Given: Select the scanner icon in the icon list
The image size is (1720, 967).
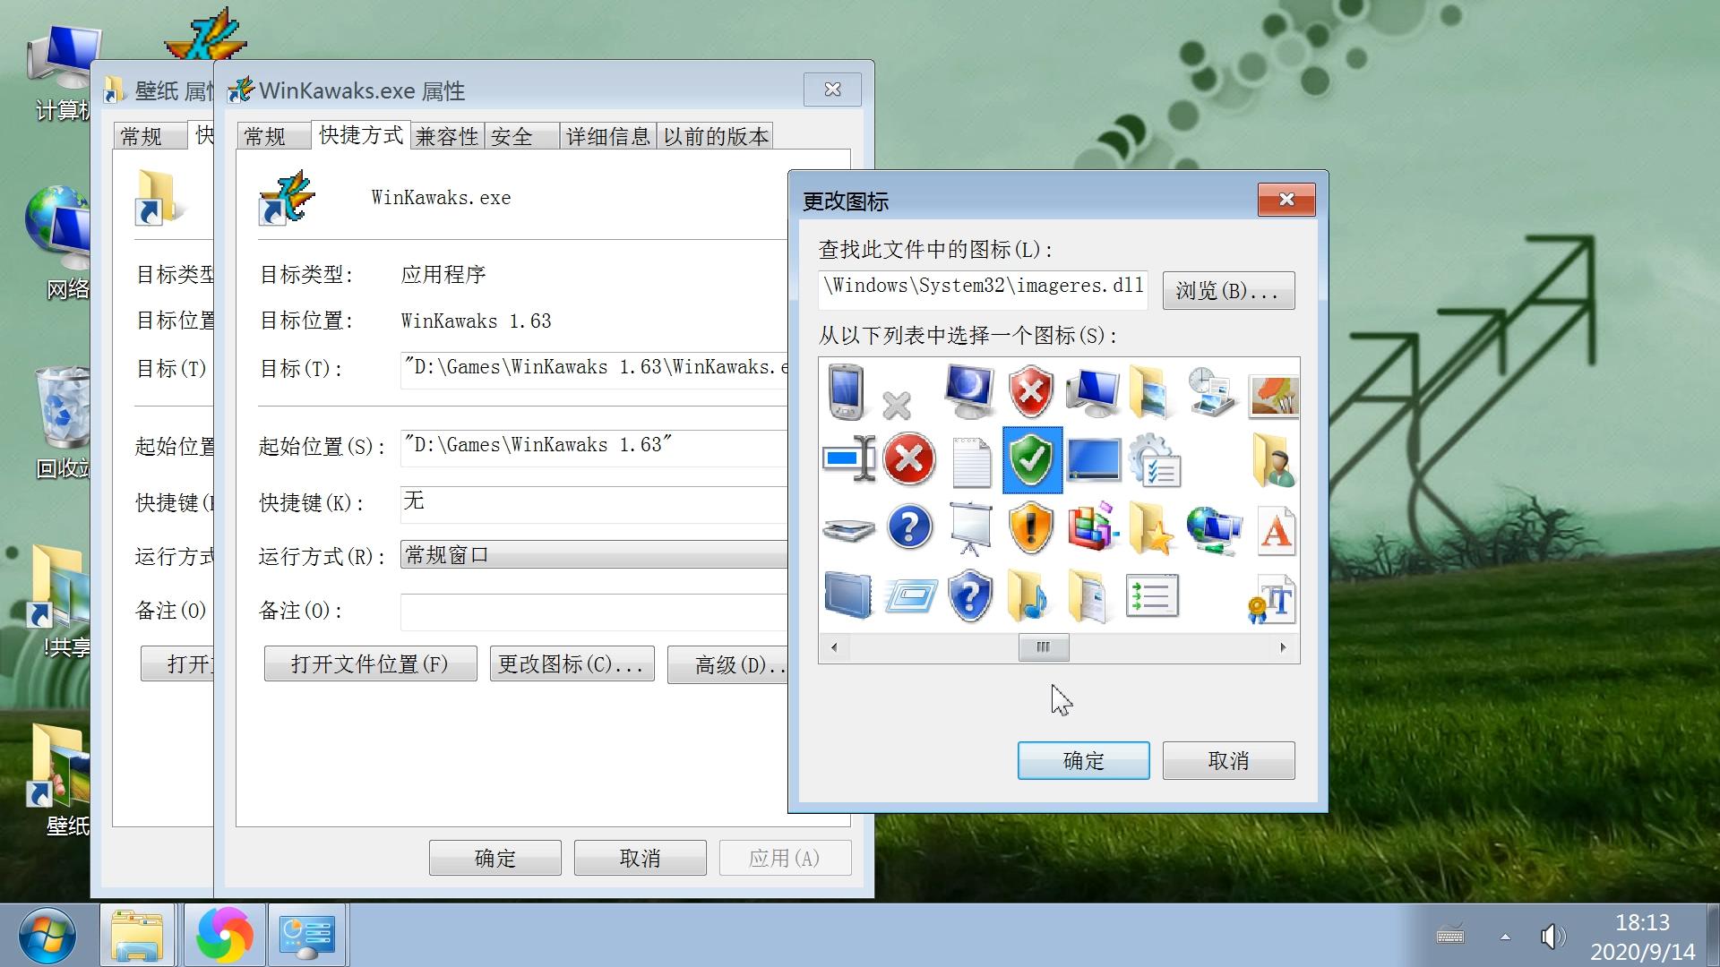Looking at the screenshot, I should point(847,528).
